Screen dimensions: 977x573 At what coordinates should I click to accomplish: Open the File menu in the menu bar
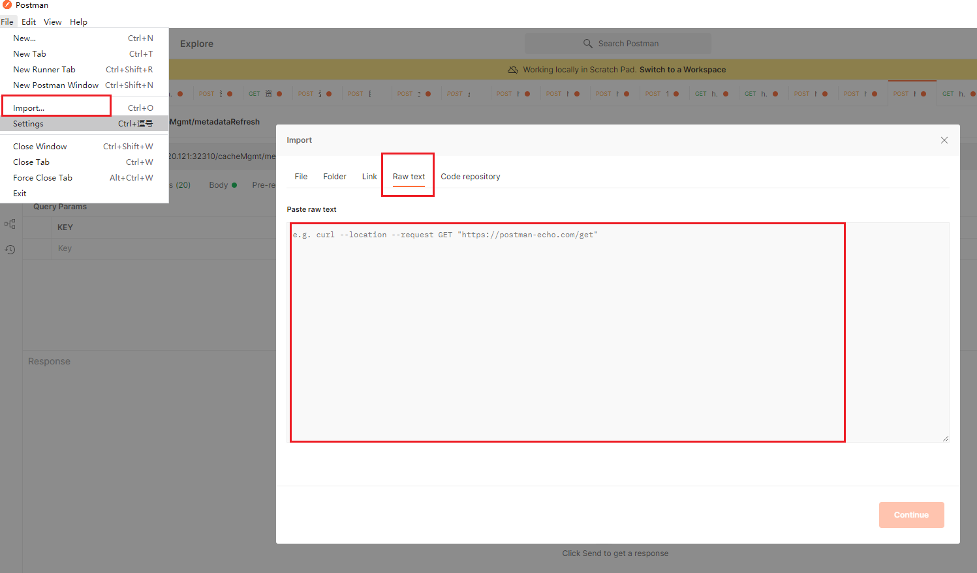[x=7, y=22]
